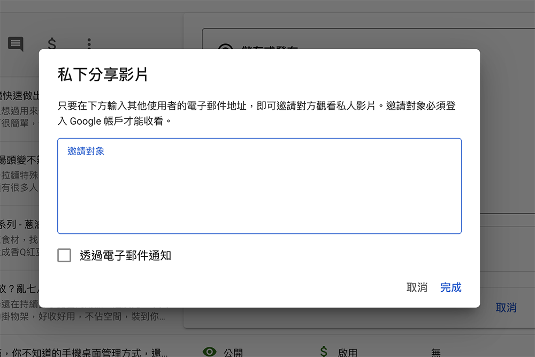Click the 公開 visibility status label
535x357 pixels.
pos(232,352)
